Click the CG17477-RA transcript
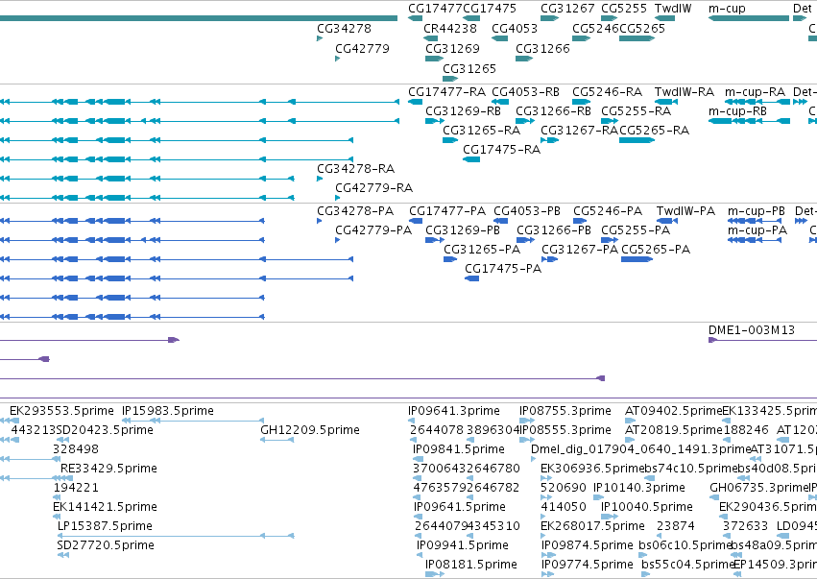Image resolution: width=817 pixels, height=579 pixels. point(416,102)
